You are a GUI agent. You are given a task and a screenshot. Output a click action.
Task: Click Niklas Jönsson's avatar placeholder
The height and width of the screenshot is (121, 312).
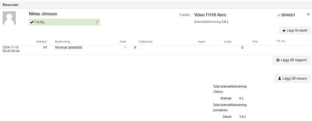pos(9,18)
